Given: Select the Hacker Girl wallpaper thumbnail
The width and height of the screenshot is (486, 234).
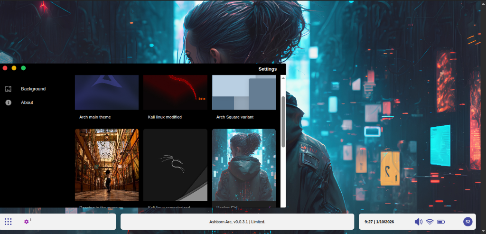Looking at the screenshot, I should (x=243, y=165).
